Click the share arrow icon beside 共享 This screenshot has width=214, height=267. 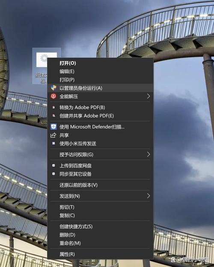[53, 135]
